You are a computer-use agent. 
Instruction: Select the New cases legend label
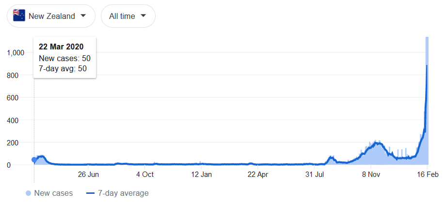(x=53, y=193)
